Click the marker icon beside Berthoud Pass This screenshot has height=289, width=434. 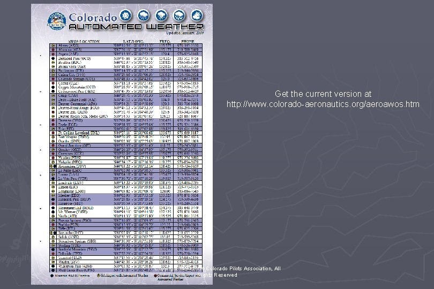(53, 58)
